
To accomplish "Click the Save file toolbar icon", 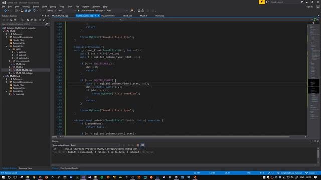I will (x=26, y=11).
